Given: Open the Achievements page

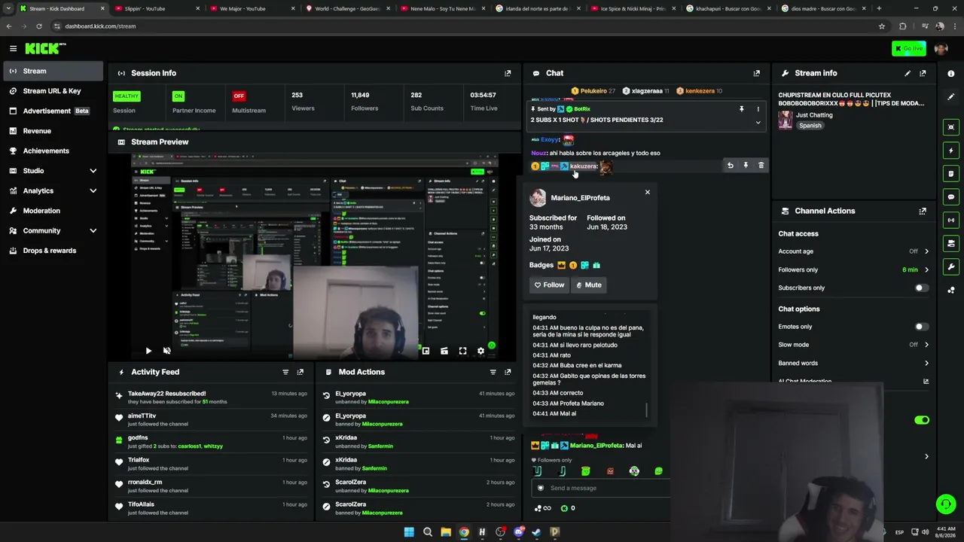Looking at the screenshot, I should (x=52, y=151).
